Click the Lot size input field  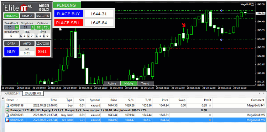coord(27,53)
